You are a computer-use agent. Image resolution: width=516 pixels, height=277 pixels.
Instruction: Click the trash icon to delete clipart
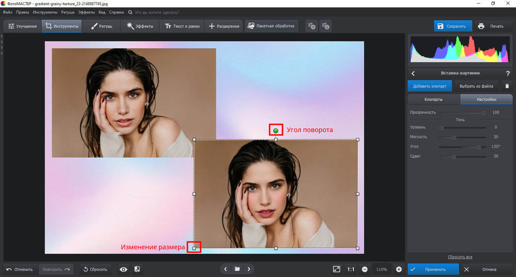click(x=507, y=86)
